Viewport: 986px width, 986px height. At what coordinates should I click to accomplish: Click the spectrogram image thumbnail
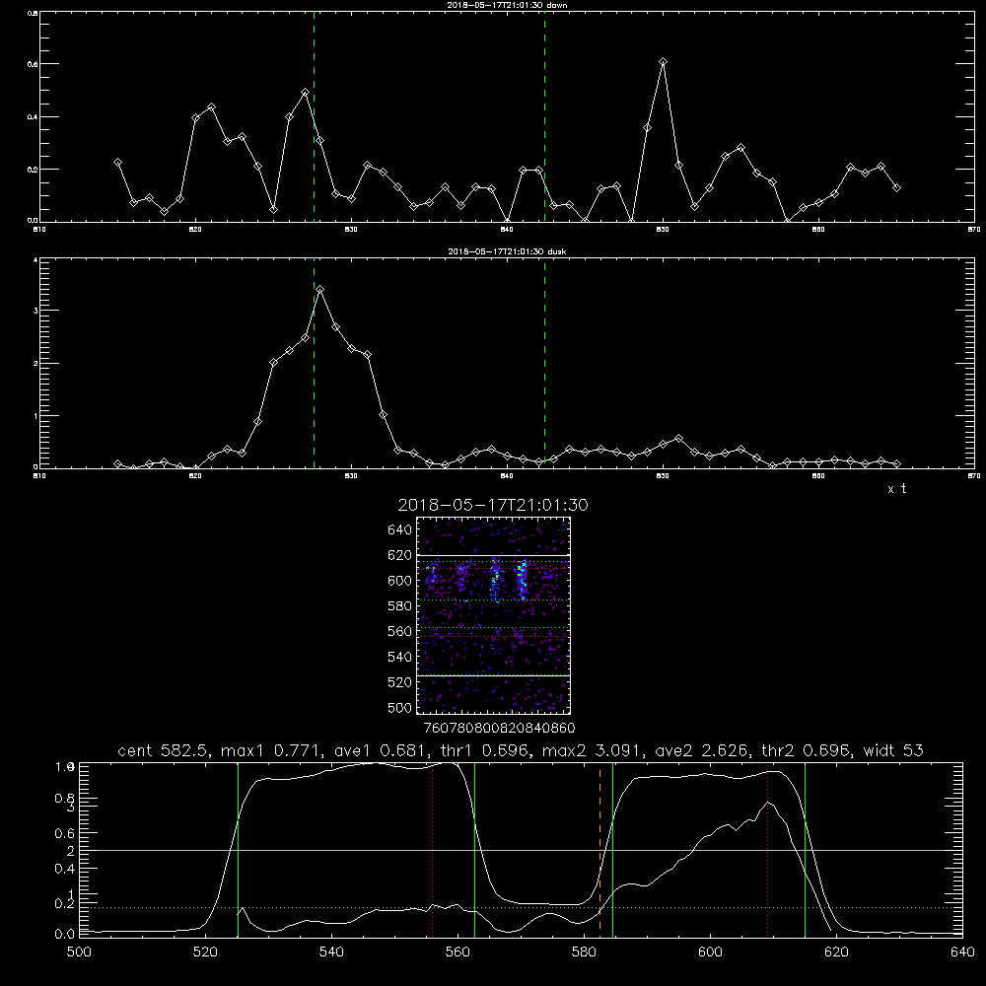[494, 615]
